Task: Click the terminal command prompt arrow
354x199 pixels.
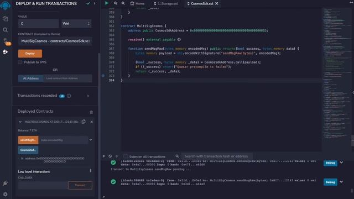Action: click(103, 197)
